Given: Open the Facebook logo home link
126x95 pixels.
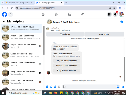Looking at the screenshot, I should pyautogui.click(x=5, y=14).
